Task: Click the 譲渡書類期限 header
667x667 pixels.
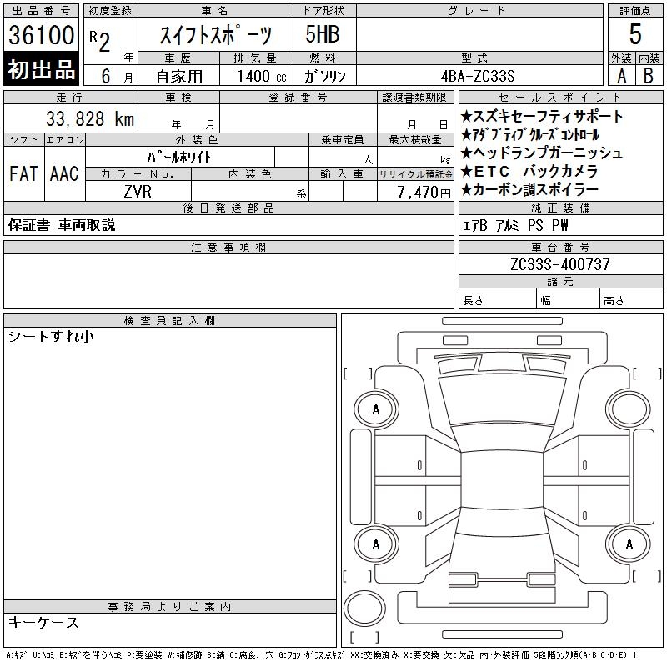Action: (415, 97)
